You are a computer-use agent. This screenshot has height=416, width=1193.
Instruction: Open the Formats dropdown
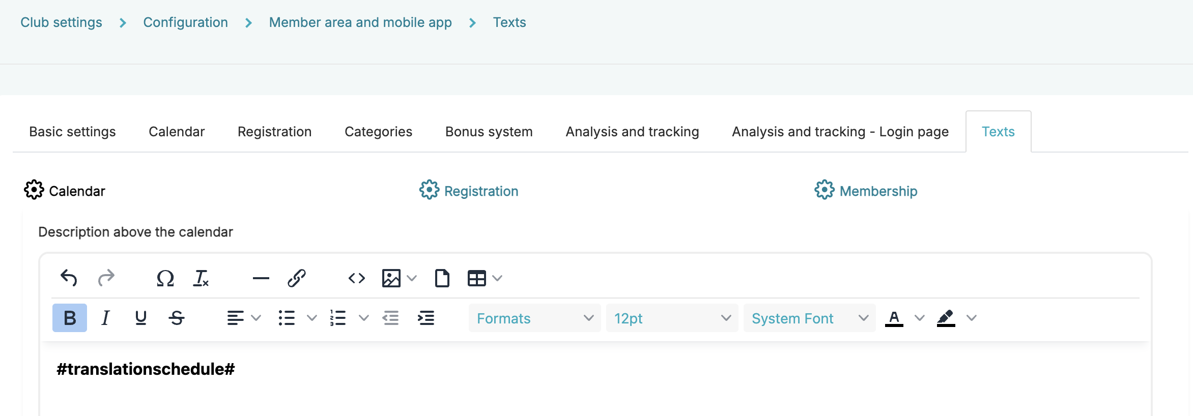pyautogui.click(x=534, y=318)
